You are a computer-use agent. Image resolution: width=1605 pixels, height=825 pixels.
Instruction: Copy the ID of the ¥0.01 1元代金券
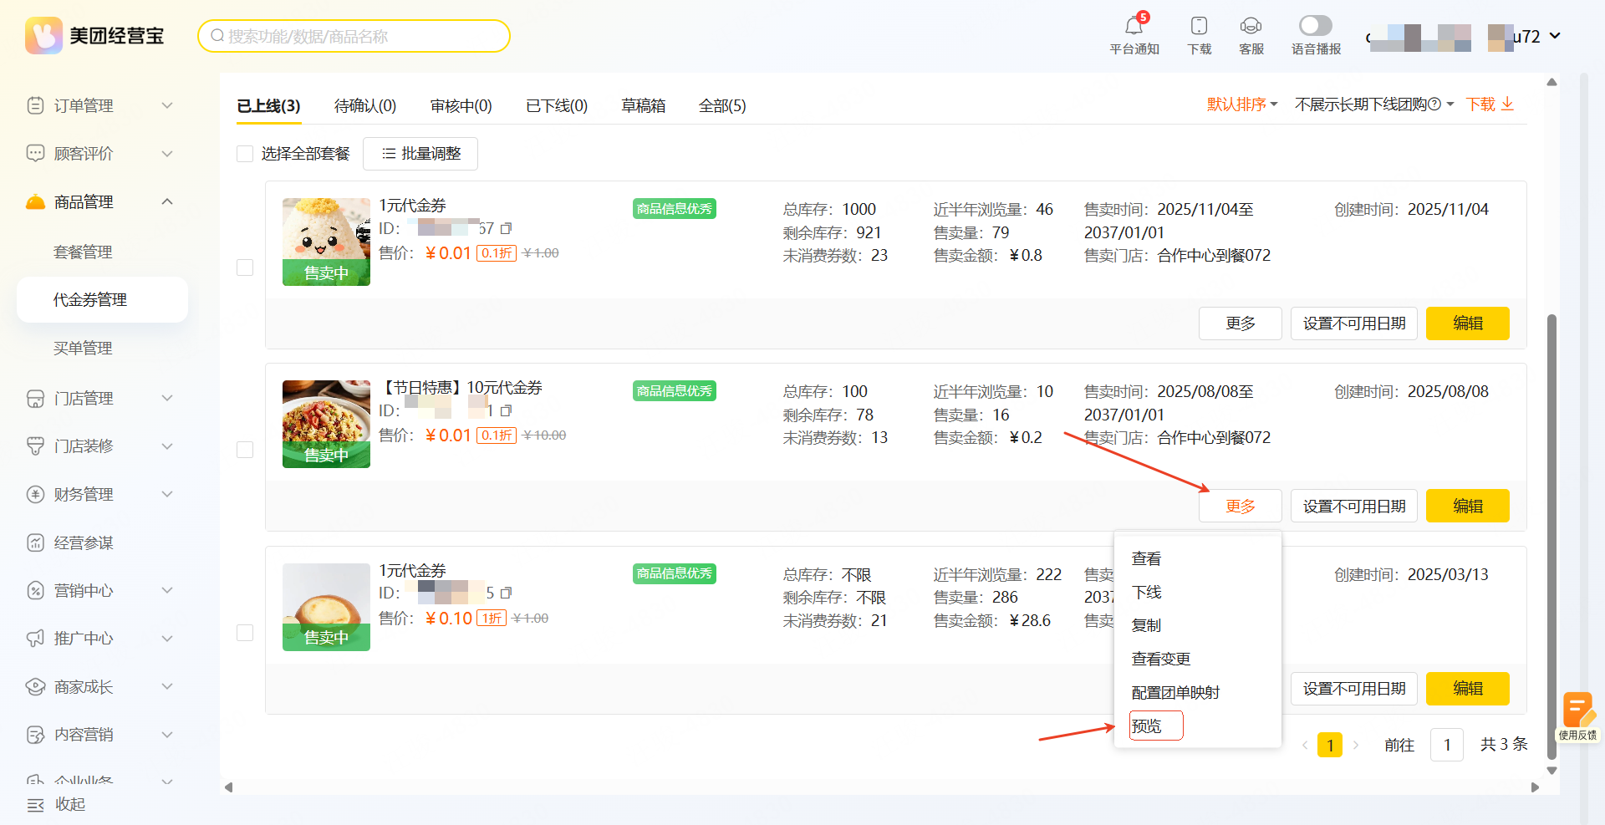(506, 228)
